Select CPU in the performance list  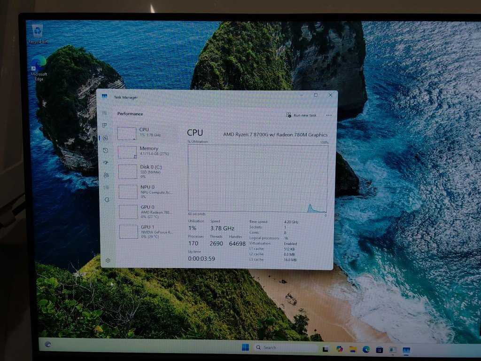point(147,133)
